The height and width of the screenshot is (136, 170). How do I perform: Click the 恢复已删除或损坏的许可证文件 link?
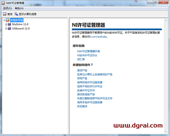pos(95,98)
